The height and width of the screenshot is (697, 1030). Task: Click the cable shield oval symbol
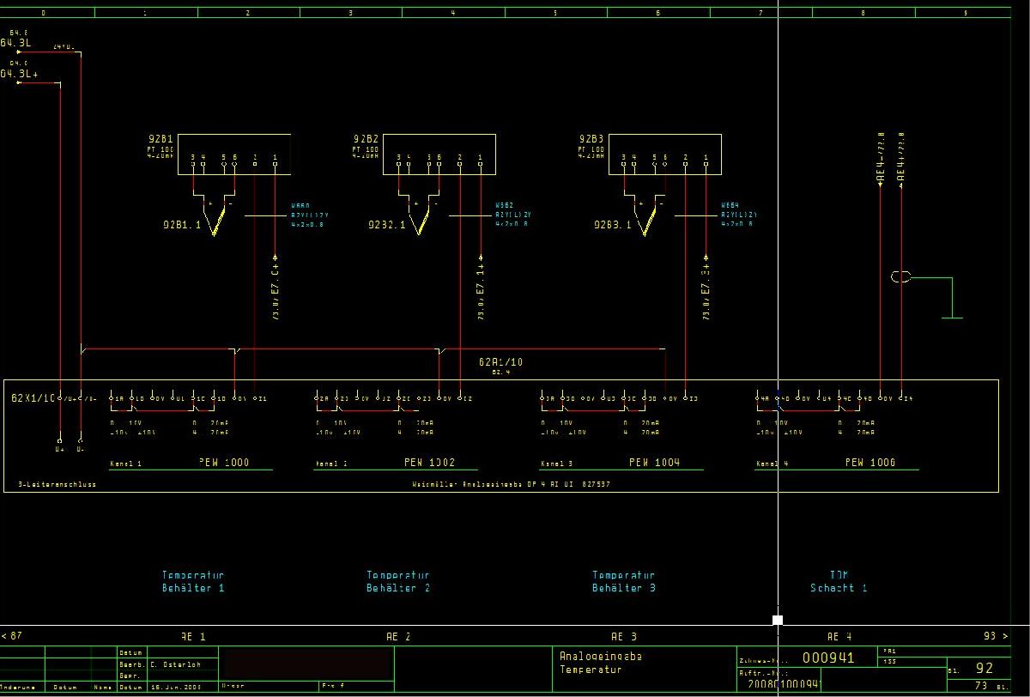[x=900, y=277]
